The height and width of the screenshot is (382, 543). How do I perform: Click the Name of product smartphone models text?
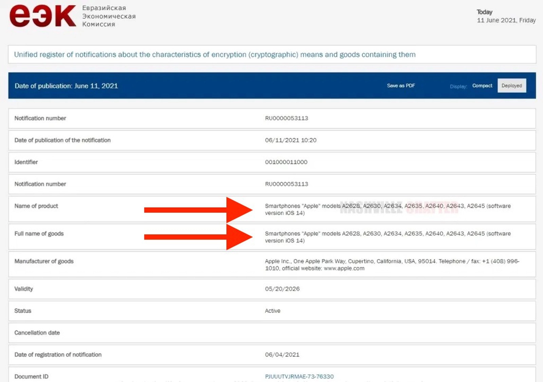click(388, 209)
